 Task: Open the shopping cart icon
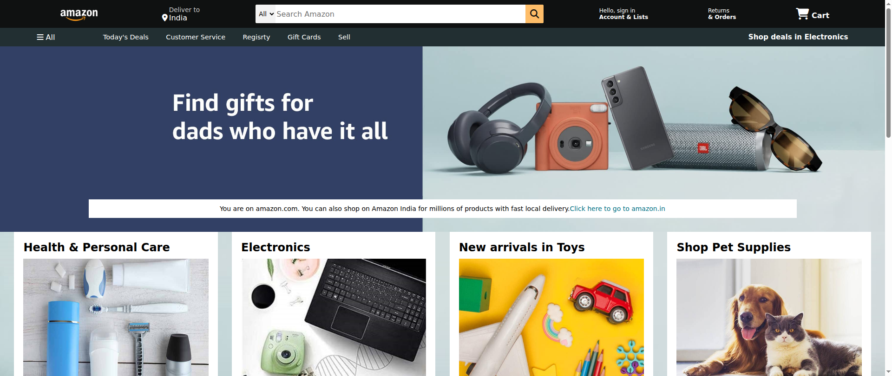[802, 14]
